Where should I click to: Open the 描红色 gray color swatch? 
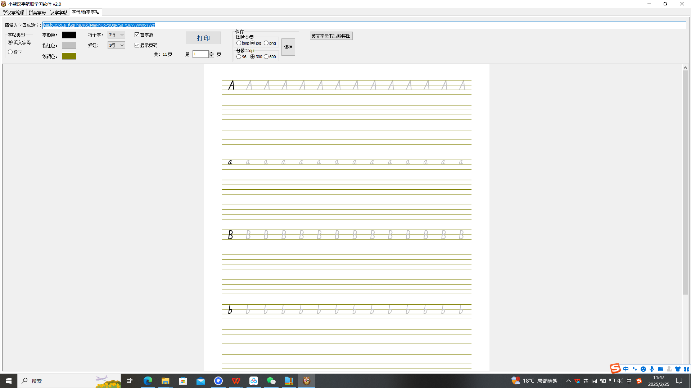click(x=69, y=46)
